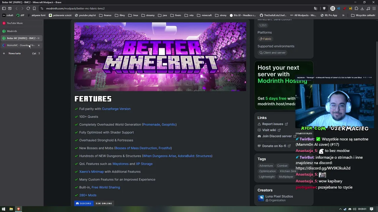The height and width of the screenshot is (212, 378).
Task: Open a new tab with Nowa karta
Action: coord(21,54)
